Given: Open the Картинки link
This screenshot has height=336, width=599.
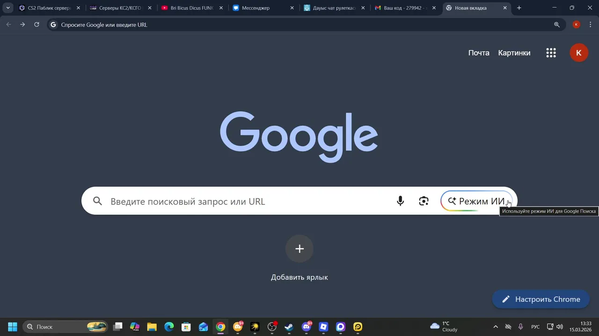Looking at the screenshot, I should pyautogui.click(x=514, y=53).
